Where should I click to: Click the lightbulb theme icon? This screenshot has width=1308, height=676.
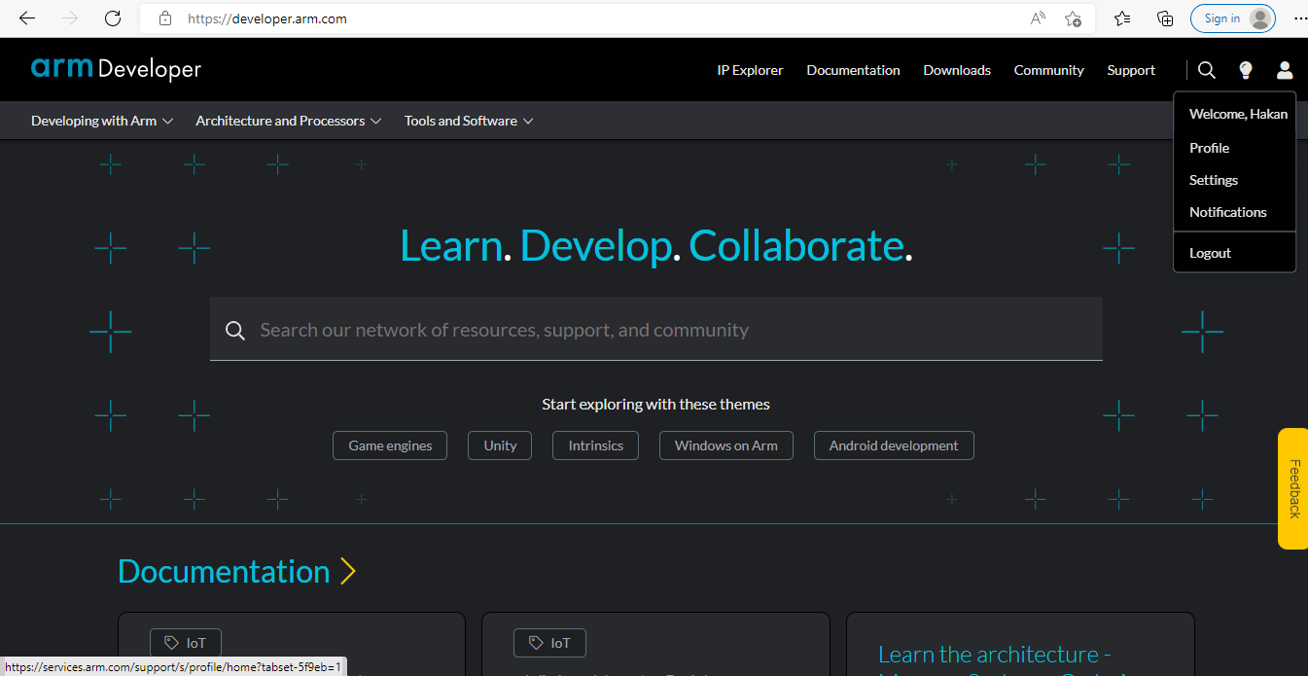tap(1246, 70)
